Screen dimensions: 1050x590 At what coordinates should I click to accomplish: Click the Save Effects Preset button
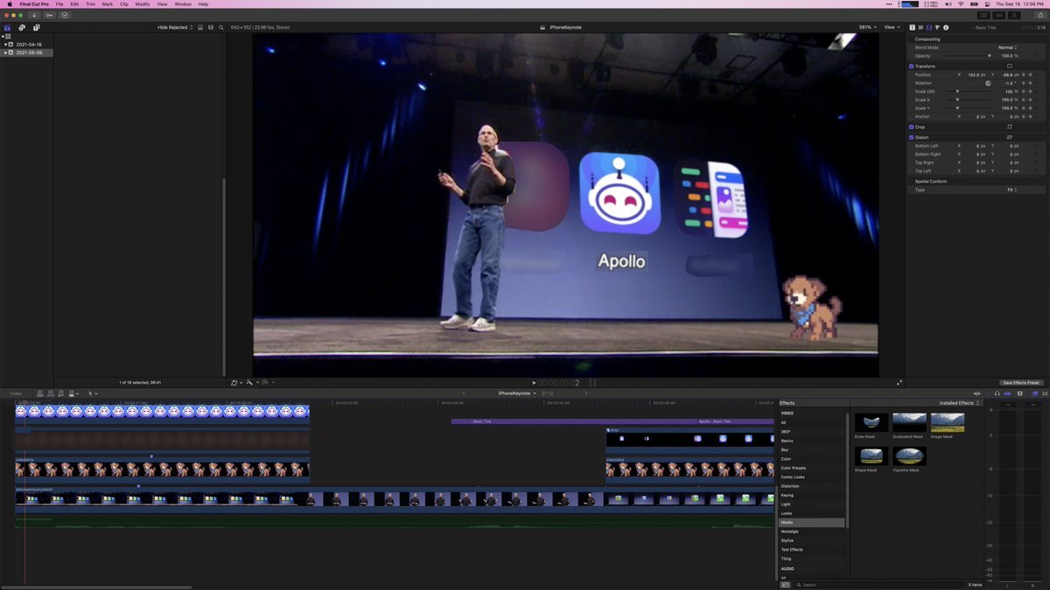1021,383
